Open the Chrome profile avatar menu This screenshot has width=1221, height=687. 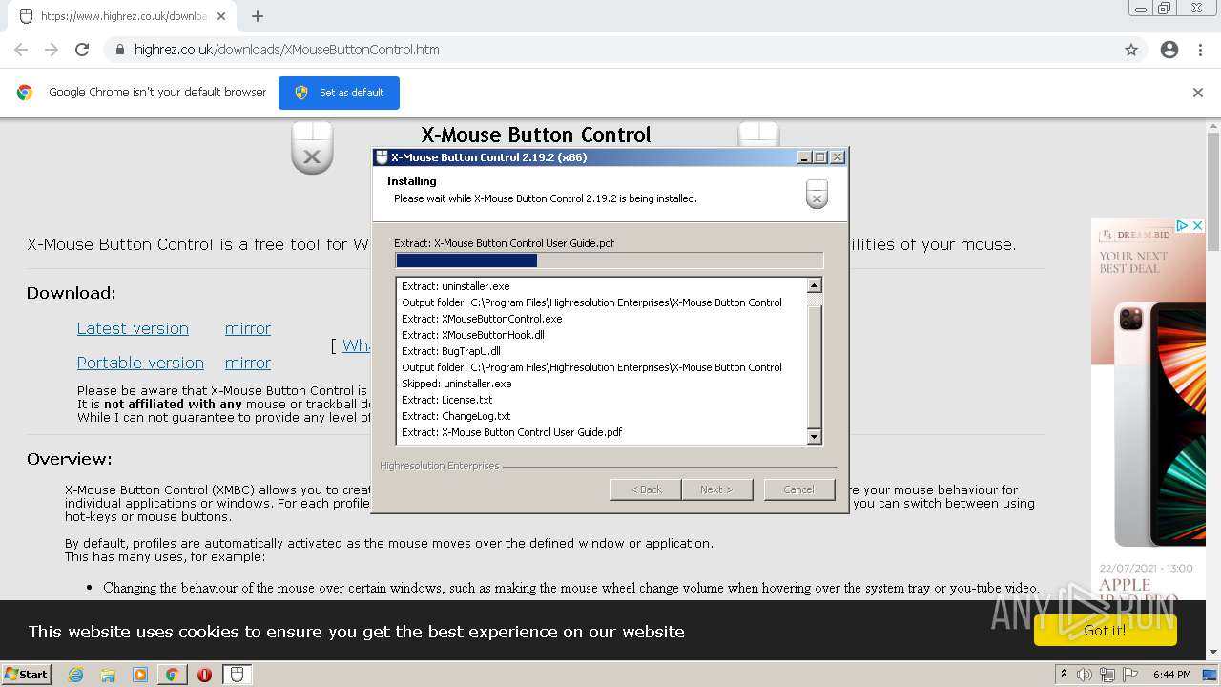[1169, 50]
